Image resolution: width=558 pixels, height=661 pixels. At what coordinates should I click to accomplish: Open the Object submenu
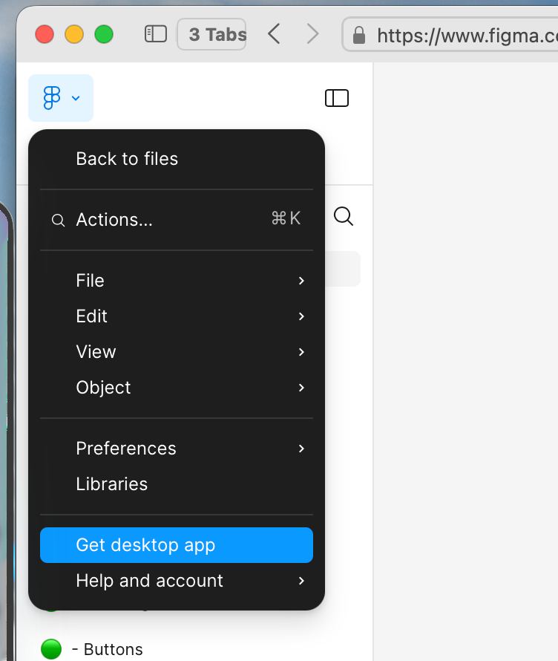(x=176, y=388)
